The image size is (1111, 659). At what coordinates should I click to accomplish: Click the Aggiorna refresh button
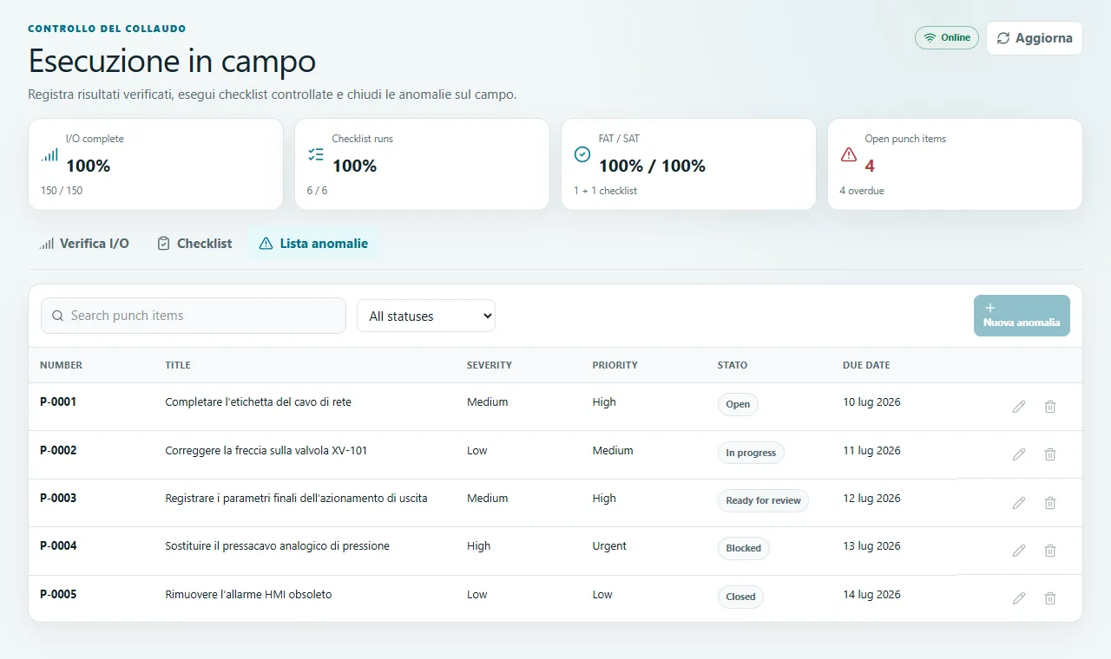pos(1035,38)
